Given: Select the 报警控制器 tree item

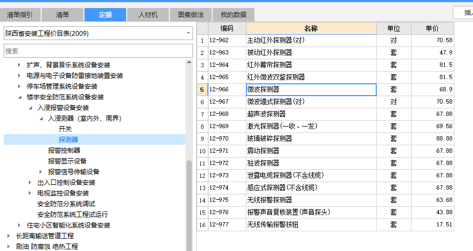Looking at the screenshot, I should point(64,151).
